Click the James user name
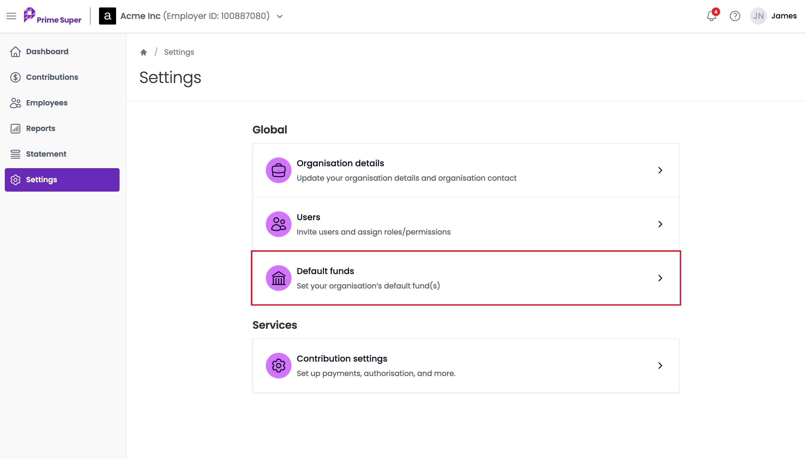Image resolution: width=805 pixels, height=459 pixels. pos(784,16)
